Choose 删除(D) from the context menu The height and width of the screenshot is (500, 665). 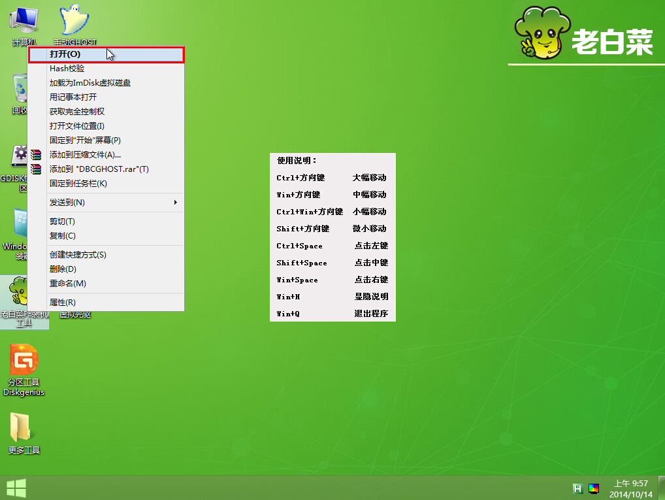tap(106, 269)
